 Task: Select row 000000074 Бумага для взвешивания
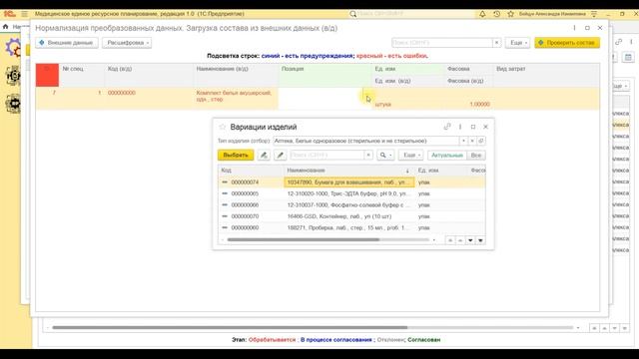coord(351,182)
